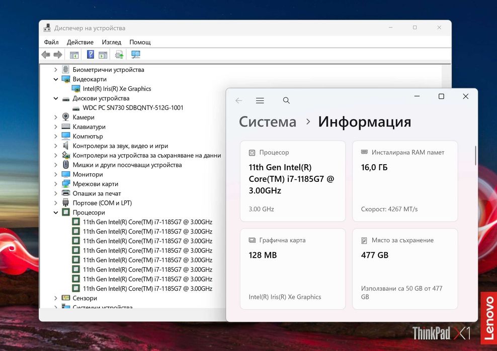Screen dimensions: 497x351
Task: Click the Мишки mouse icon
Action: pos(65,164)
